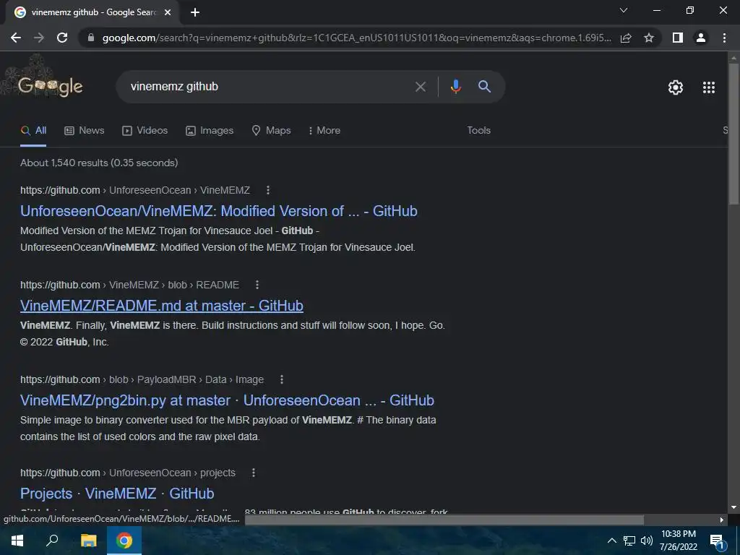Open the tab search chevron
Screen dimensions: 740x555
pyautogui.click(x=624, y=10)
